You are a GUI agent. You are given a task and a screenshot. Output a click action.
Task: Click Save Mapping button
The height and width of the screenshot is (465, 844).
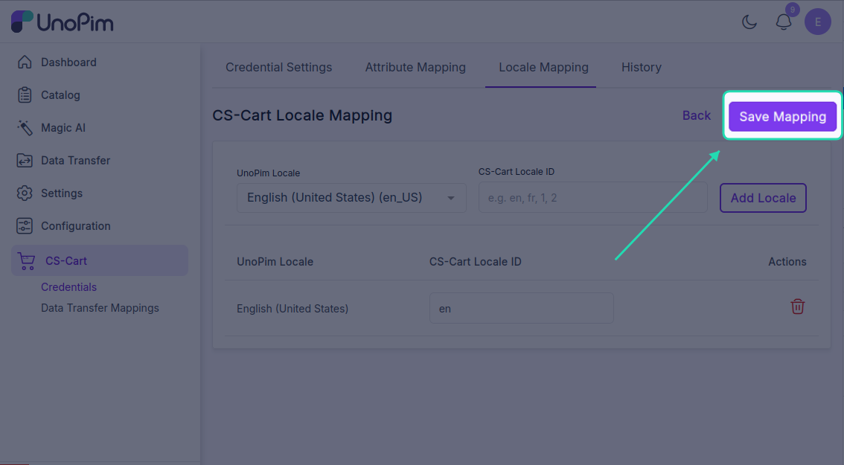coord(783,116)
